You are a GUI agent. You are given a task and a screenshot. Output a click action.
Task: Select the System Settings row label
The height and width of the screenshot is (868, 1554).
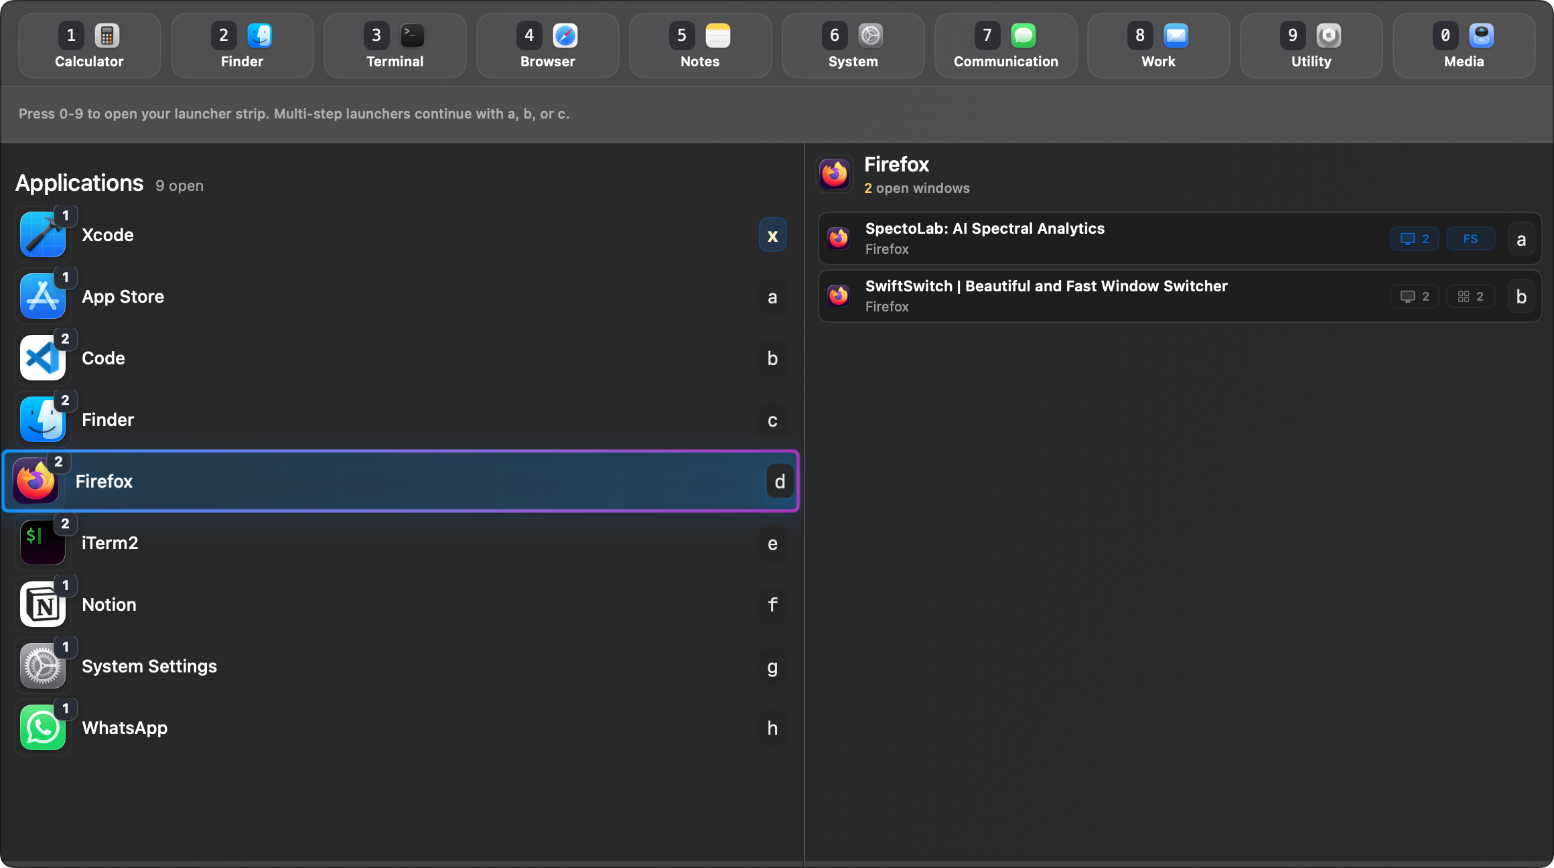[149, 666]
